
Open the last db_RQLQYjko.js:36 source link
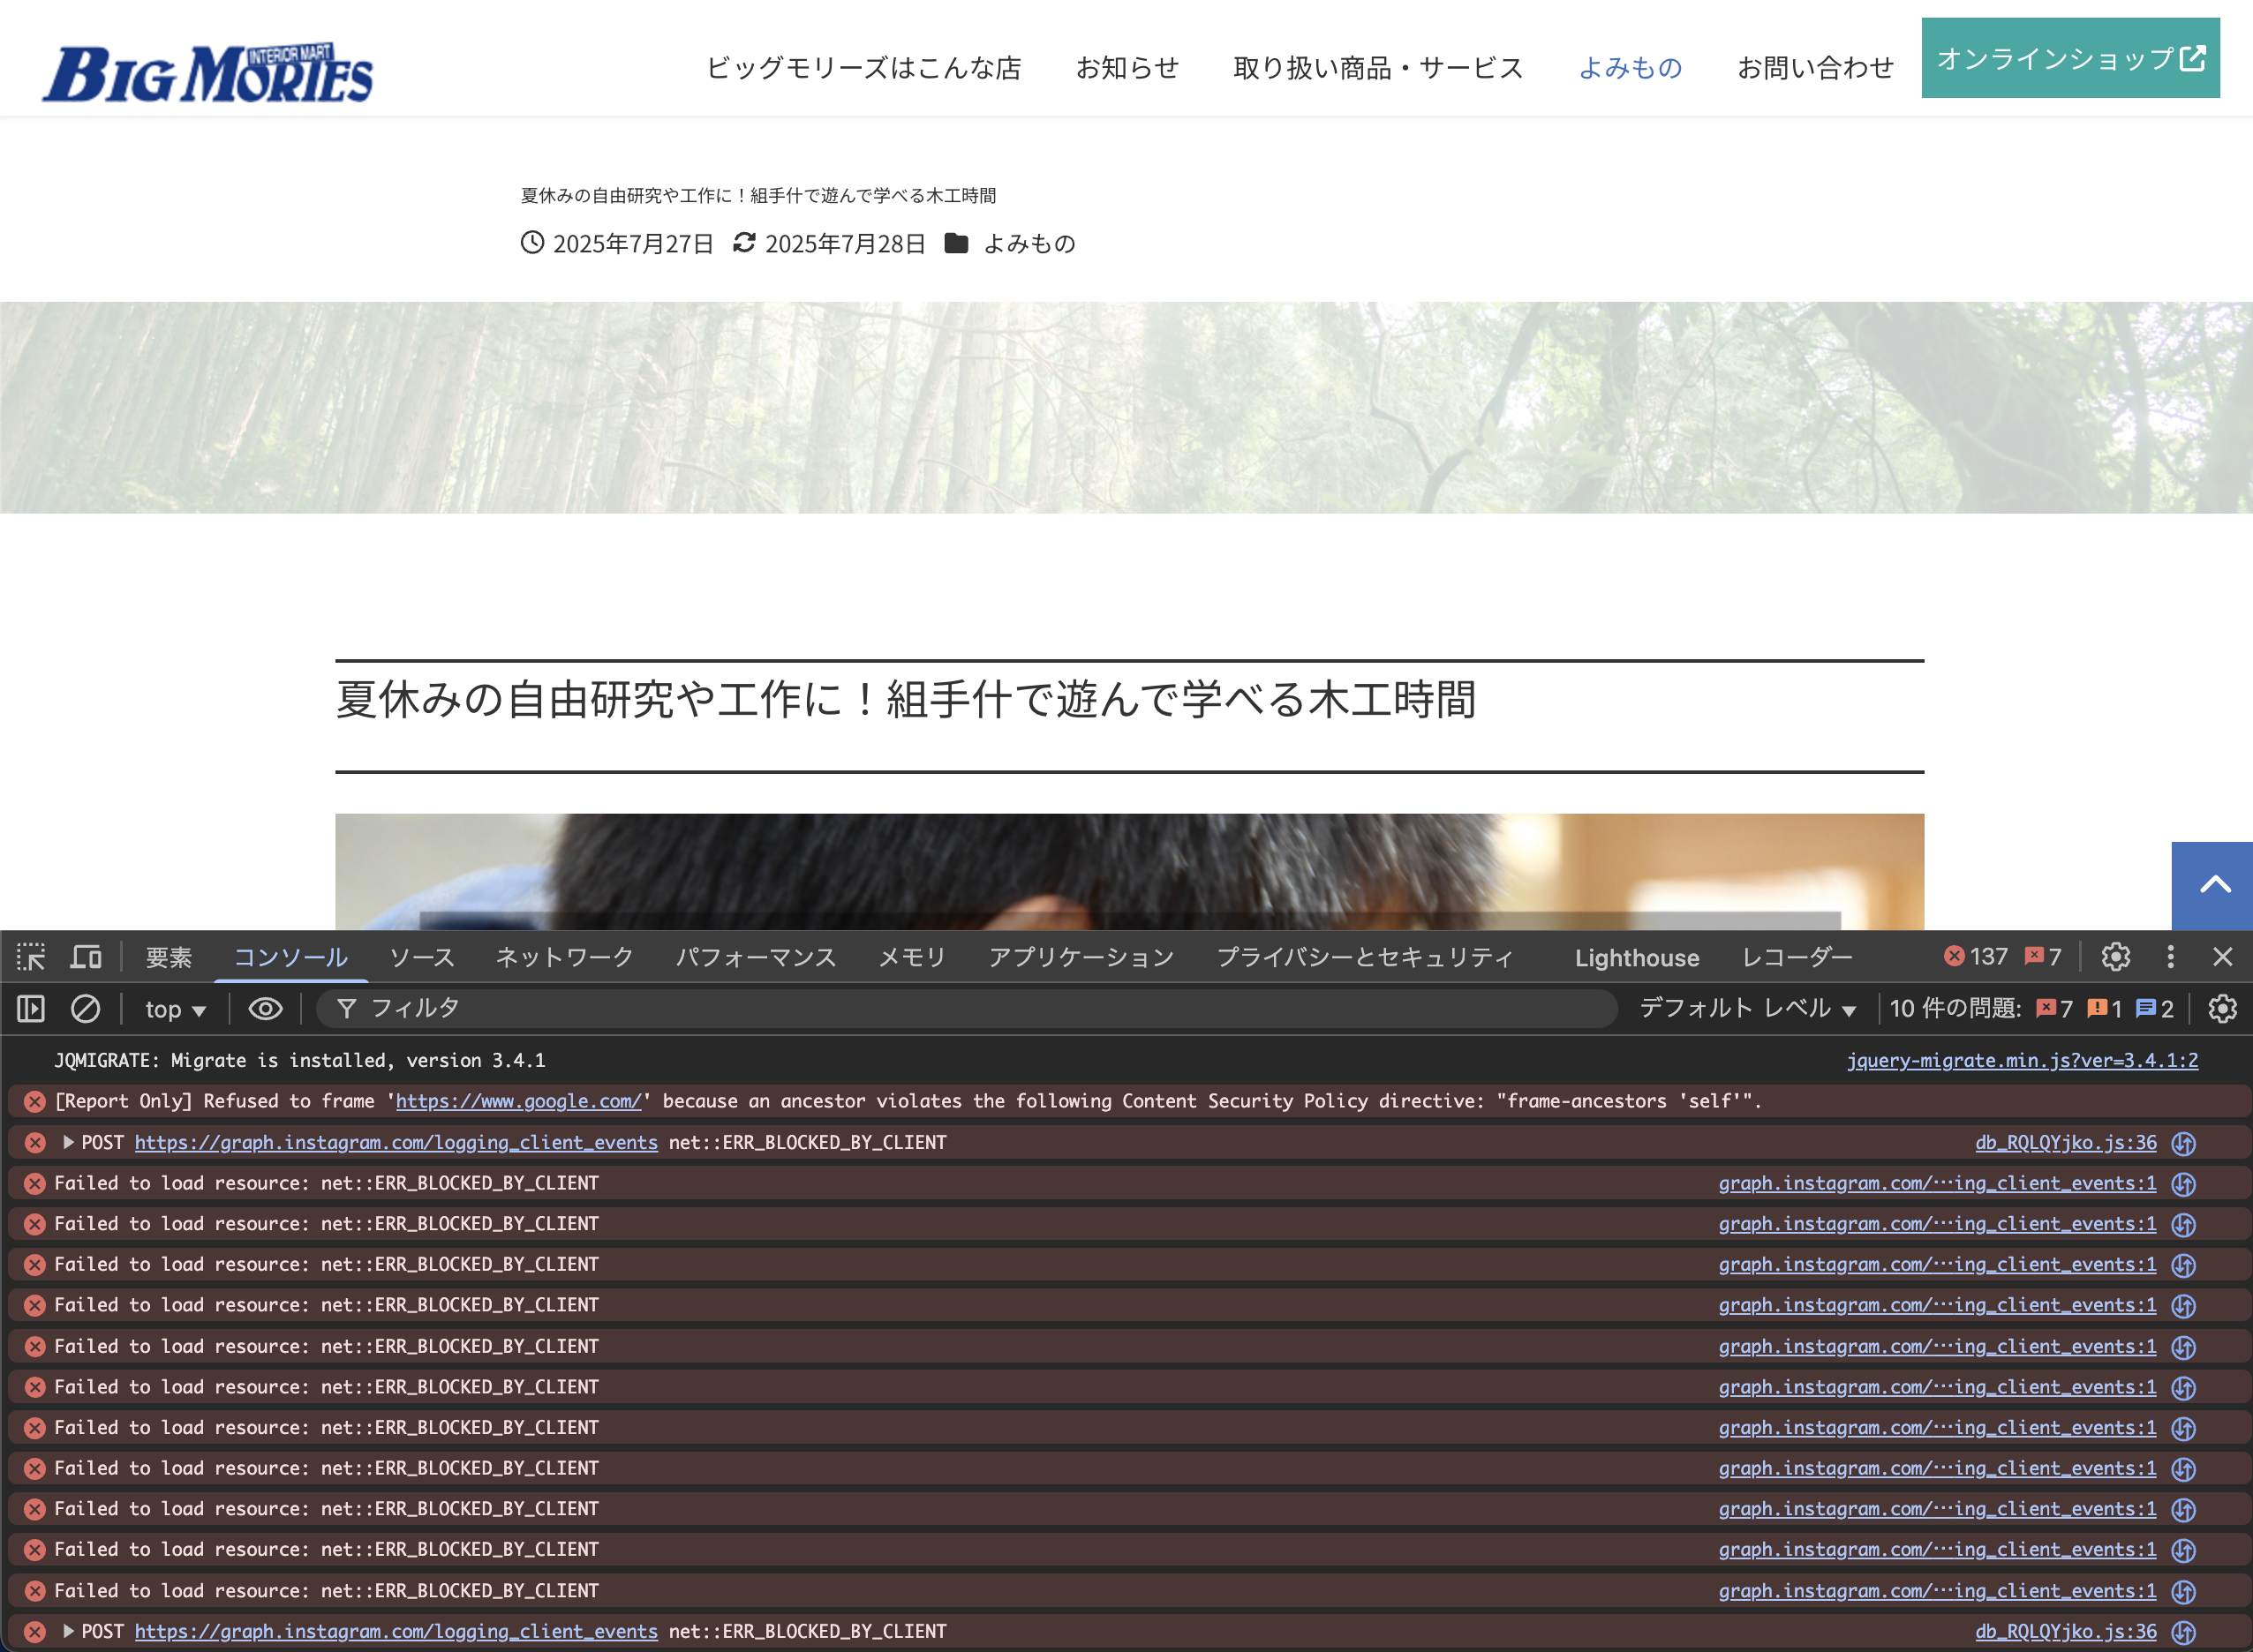click(x=2066, y=1631)
